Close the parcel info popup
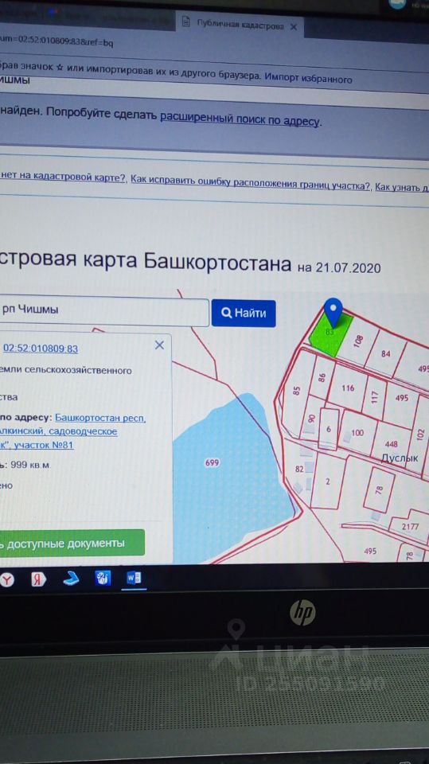This screenshot has width=429, height=764. click(x=159, y=345)
